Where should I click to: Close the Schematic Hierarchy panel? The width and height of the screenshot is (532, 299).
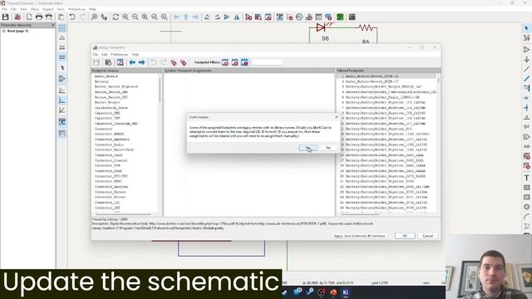52,25
